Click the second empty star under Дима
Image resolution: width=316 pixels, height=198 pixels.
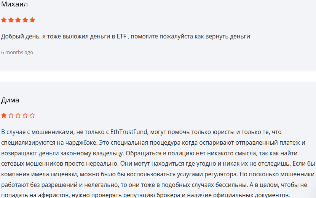pyautogui.click(x=11, y=115)
